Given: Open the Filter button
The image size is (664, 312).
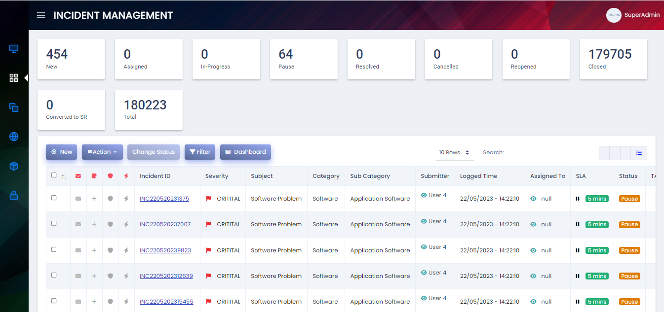Looking at the screenshot, I should [200, 152].
